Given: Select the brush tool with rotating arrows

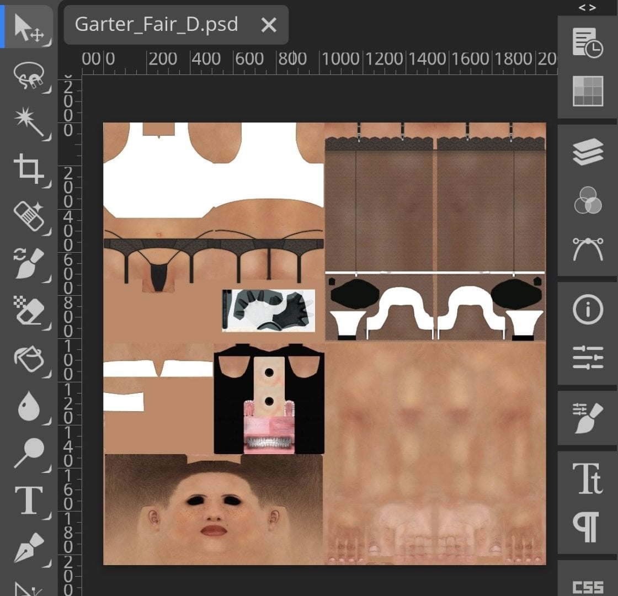Looking at the screenshot, I should (x=29, y=263).
